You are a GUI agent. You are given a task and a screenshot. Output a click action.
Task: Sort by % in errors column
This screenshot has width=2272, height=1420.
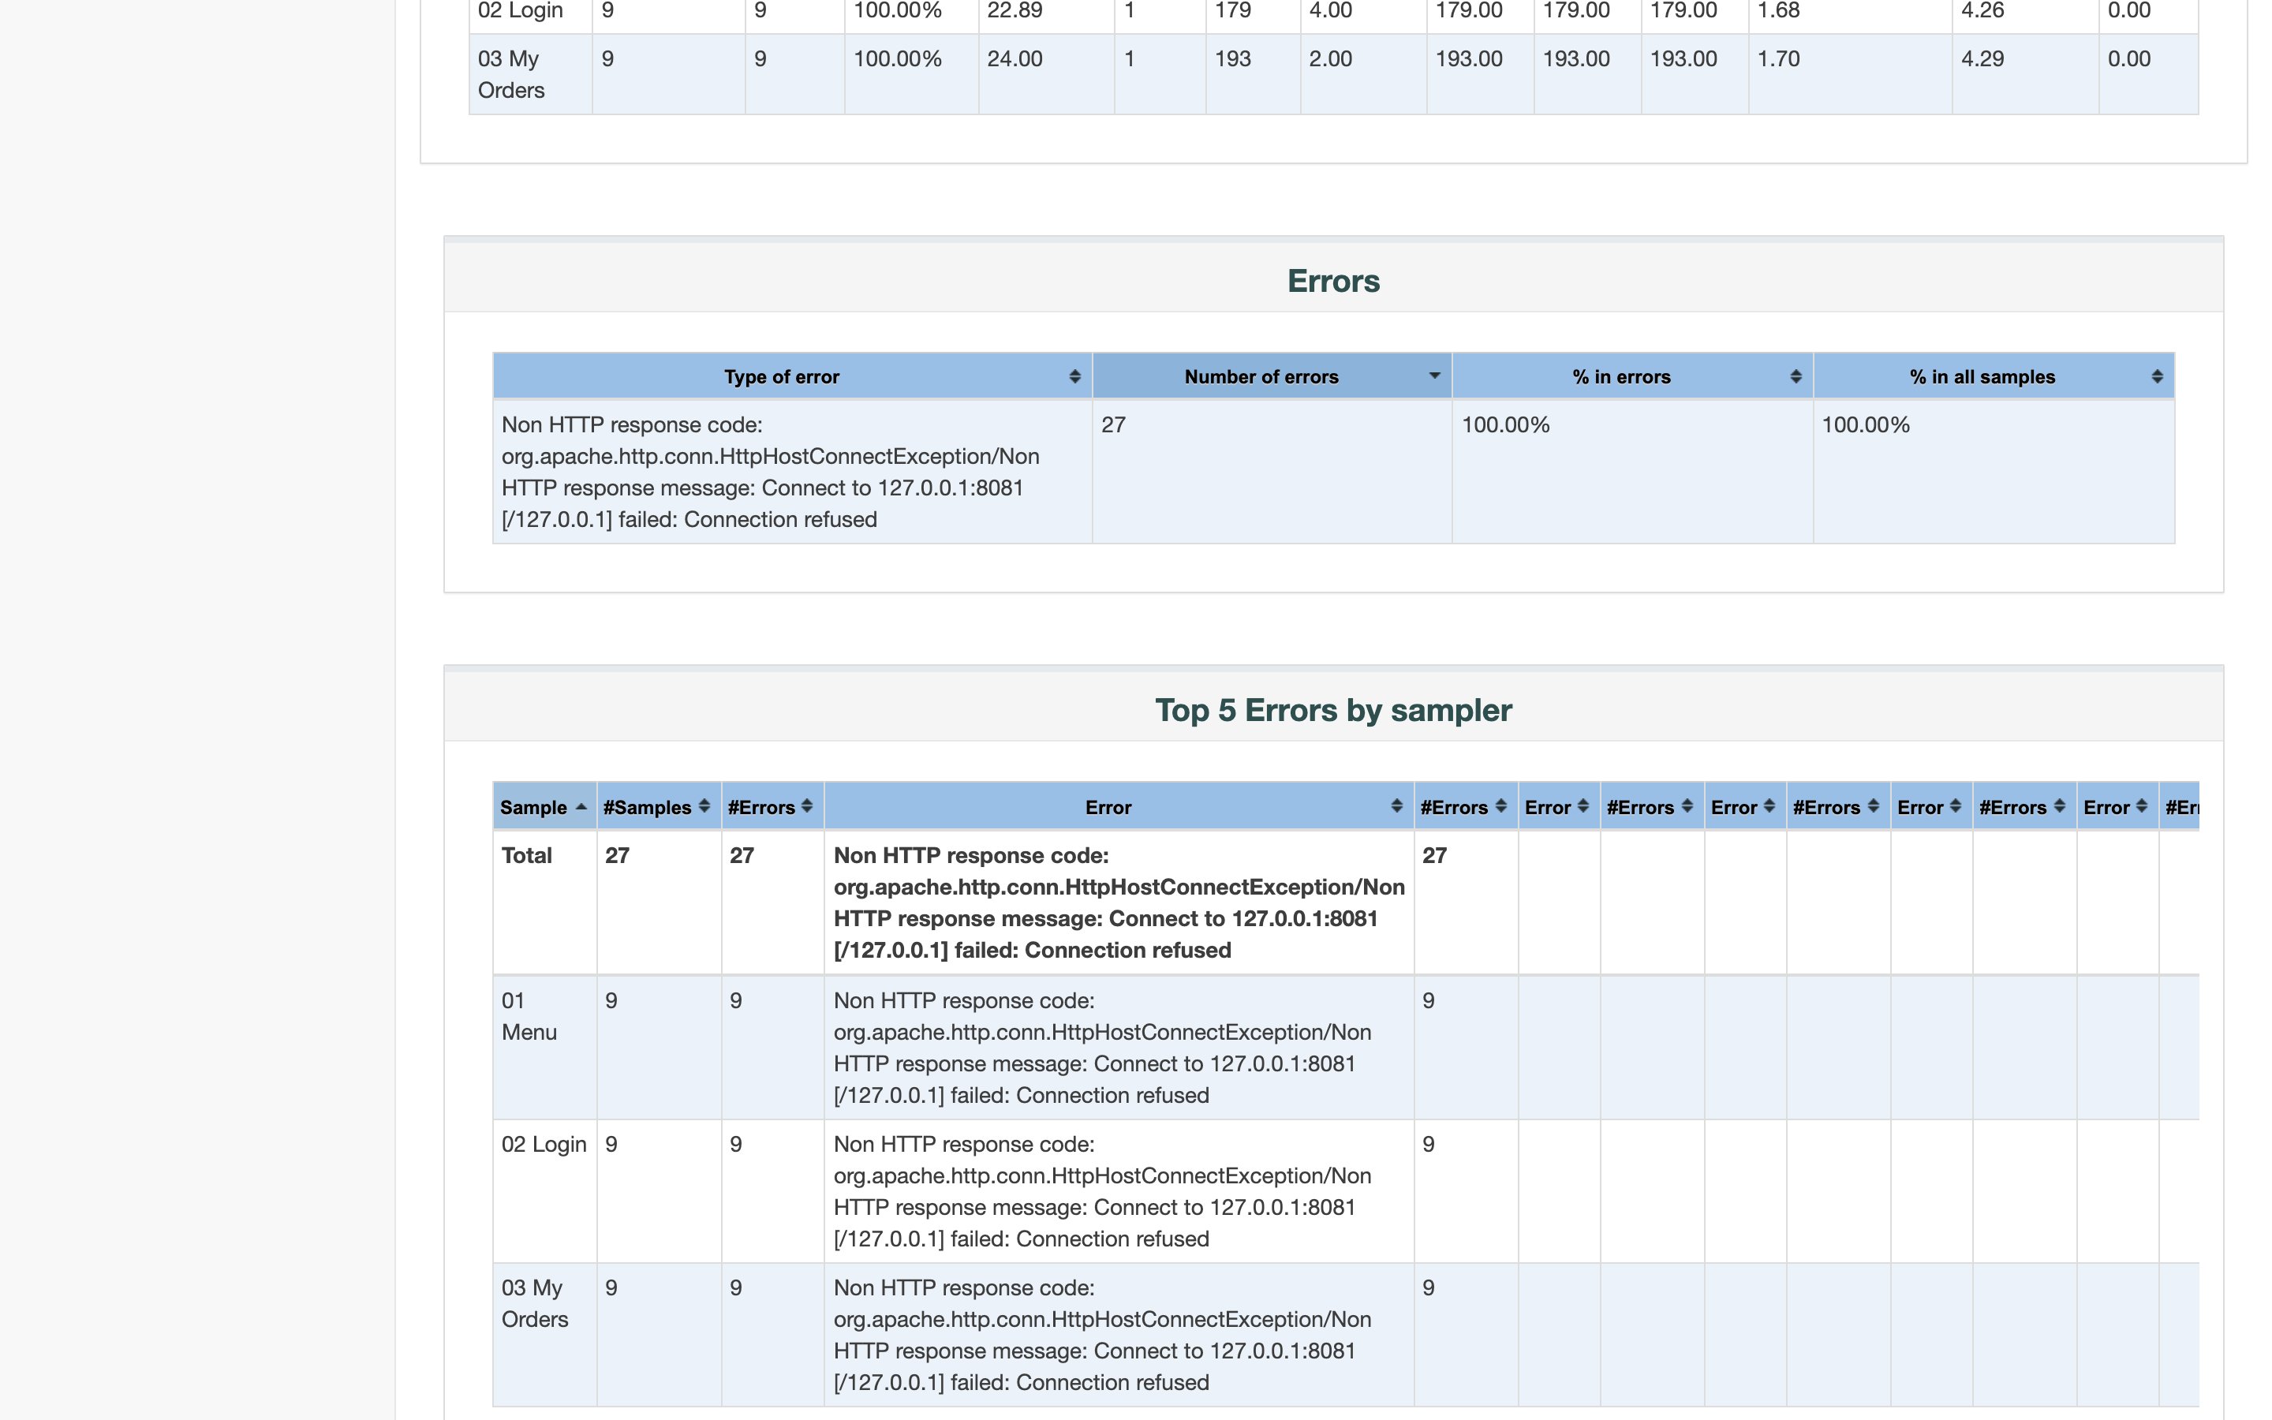(1631, 376)
